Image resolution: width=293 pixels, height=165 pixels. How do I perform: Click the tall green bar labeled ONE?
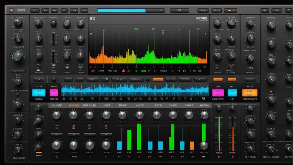(x=139, y=137)
